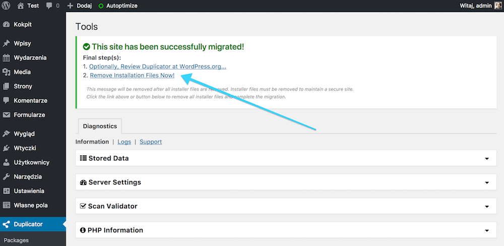Click the Formularze envelope icon
Screen dimensions: 504x246
tap(6, 115)
